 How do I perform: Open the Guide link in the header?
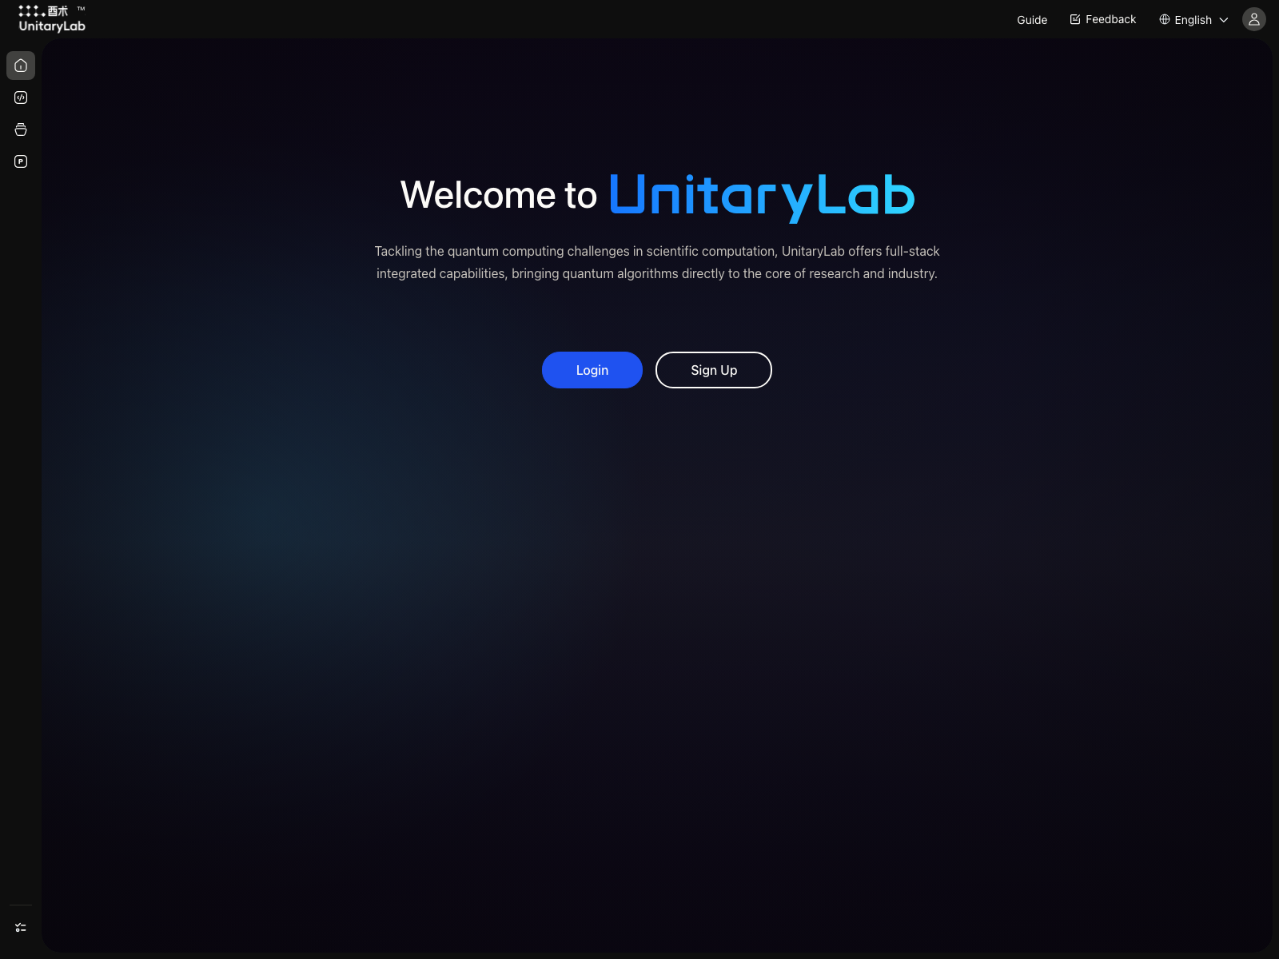tap(1032, 20)
